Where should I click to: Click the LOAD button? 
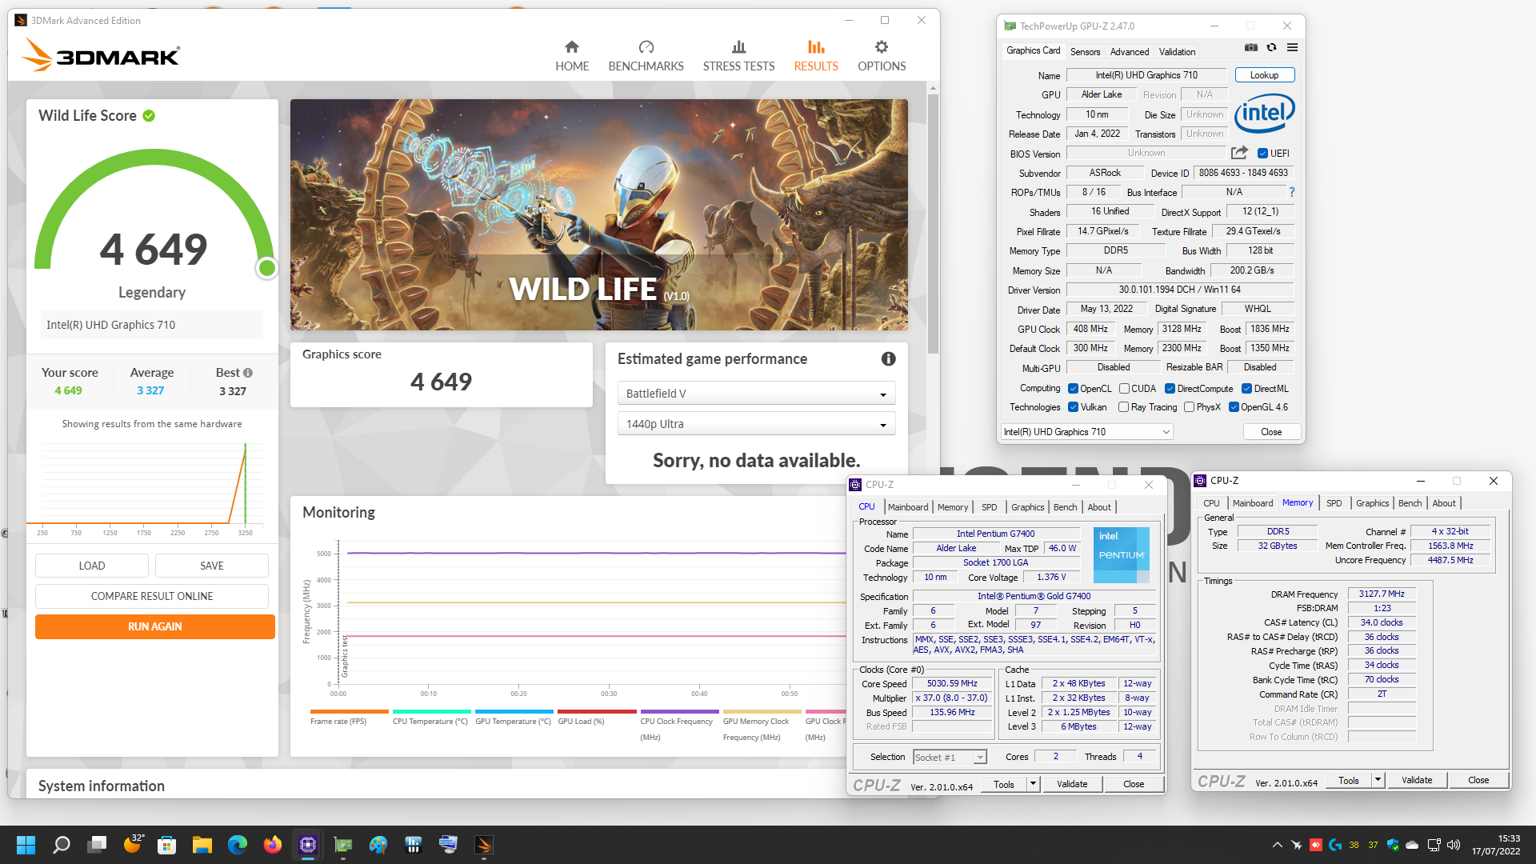[x=92, y=566]
